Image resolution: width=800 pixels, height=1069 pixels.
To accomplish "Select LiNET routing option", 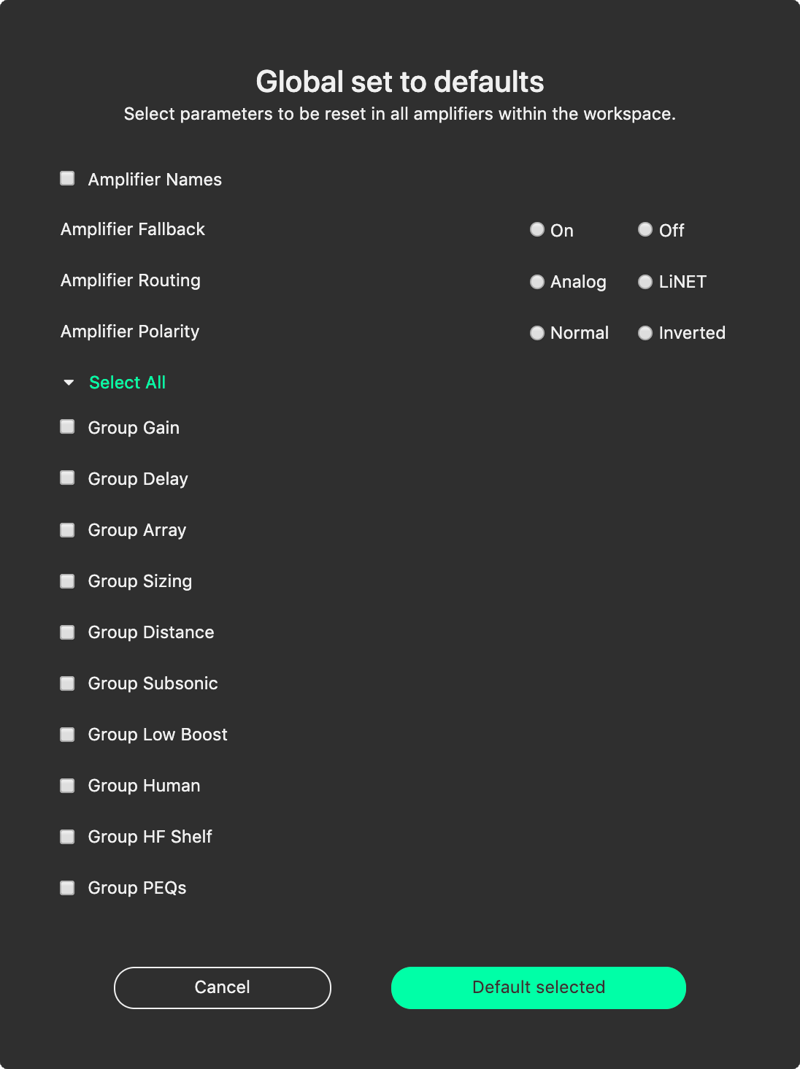I will [x=645, y=281].
